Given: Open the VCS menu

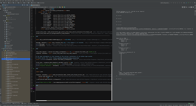Looking at the screenshot, I should [26, 1].
